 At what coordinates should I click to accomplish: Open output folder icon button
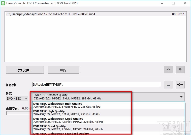coord(180,85)
